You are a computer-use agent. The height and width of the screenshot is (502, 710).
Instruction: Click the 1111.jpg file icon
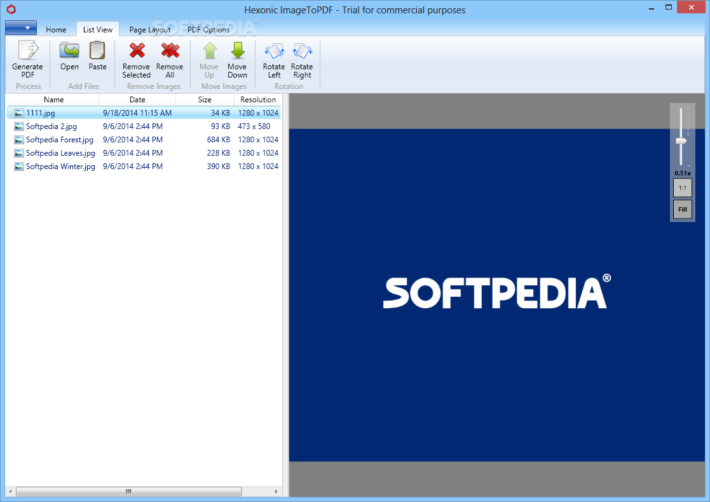tap(19, 113)
